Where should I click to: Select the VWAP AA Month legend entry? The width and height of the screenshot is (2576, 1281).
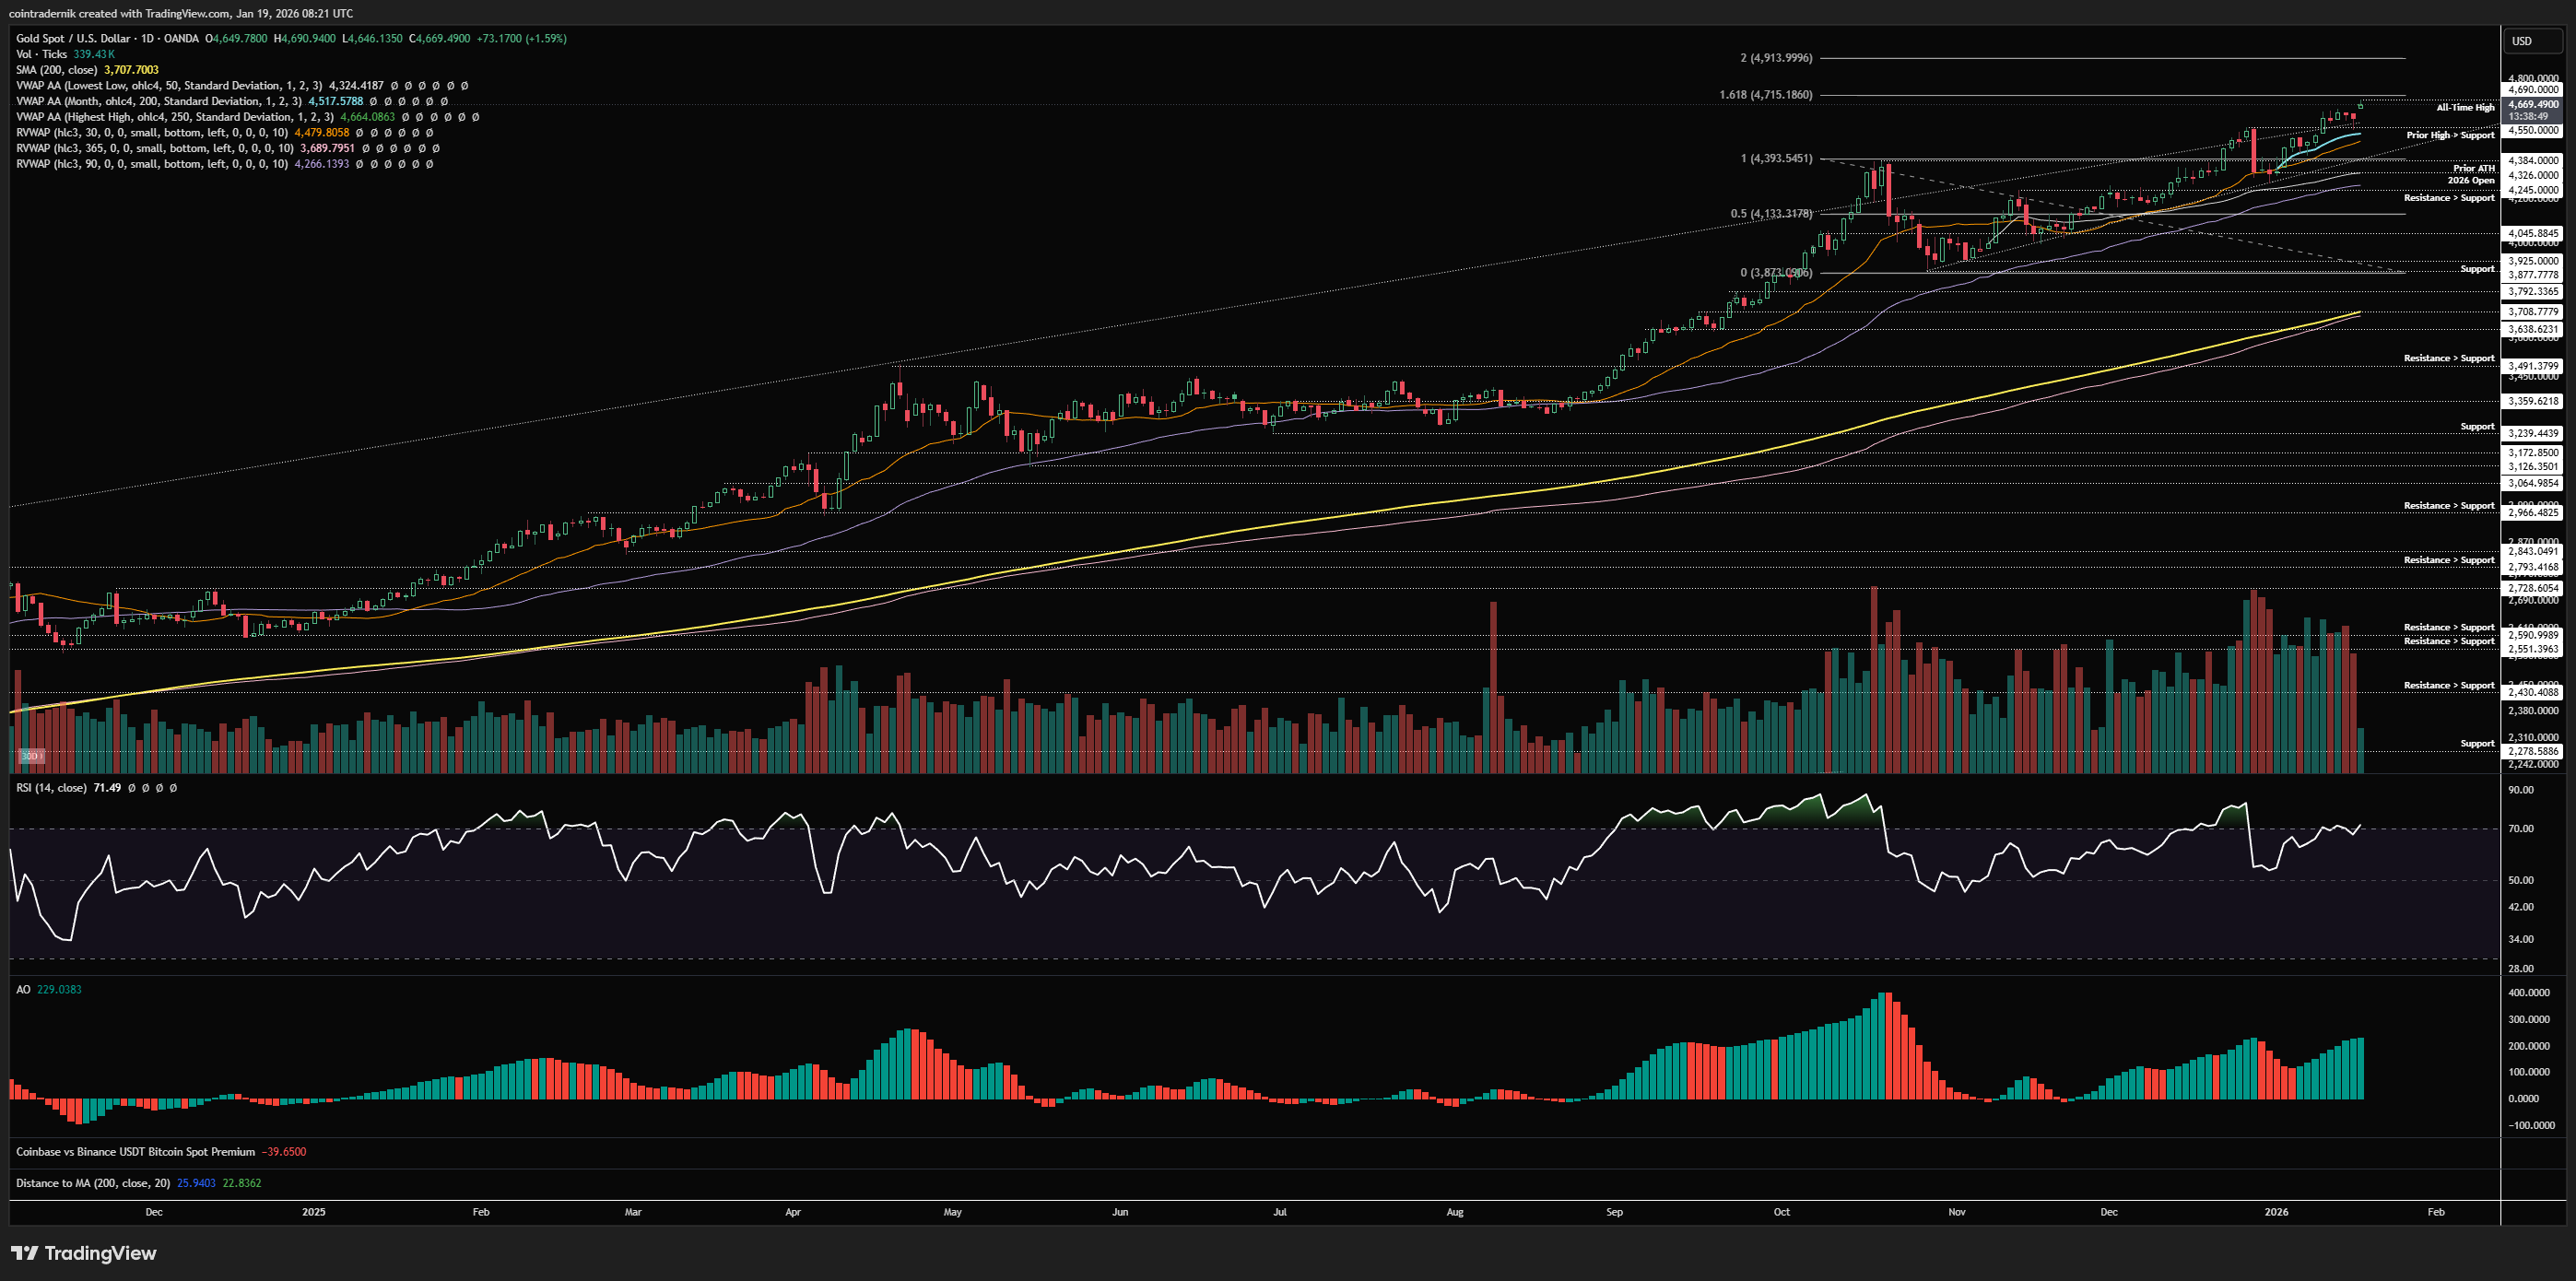[158, 101]
